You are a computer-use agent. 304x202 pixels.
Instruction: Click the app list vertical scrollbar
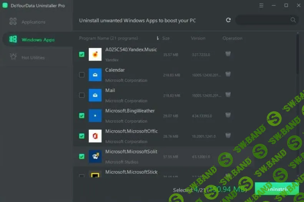coord(297,54)
